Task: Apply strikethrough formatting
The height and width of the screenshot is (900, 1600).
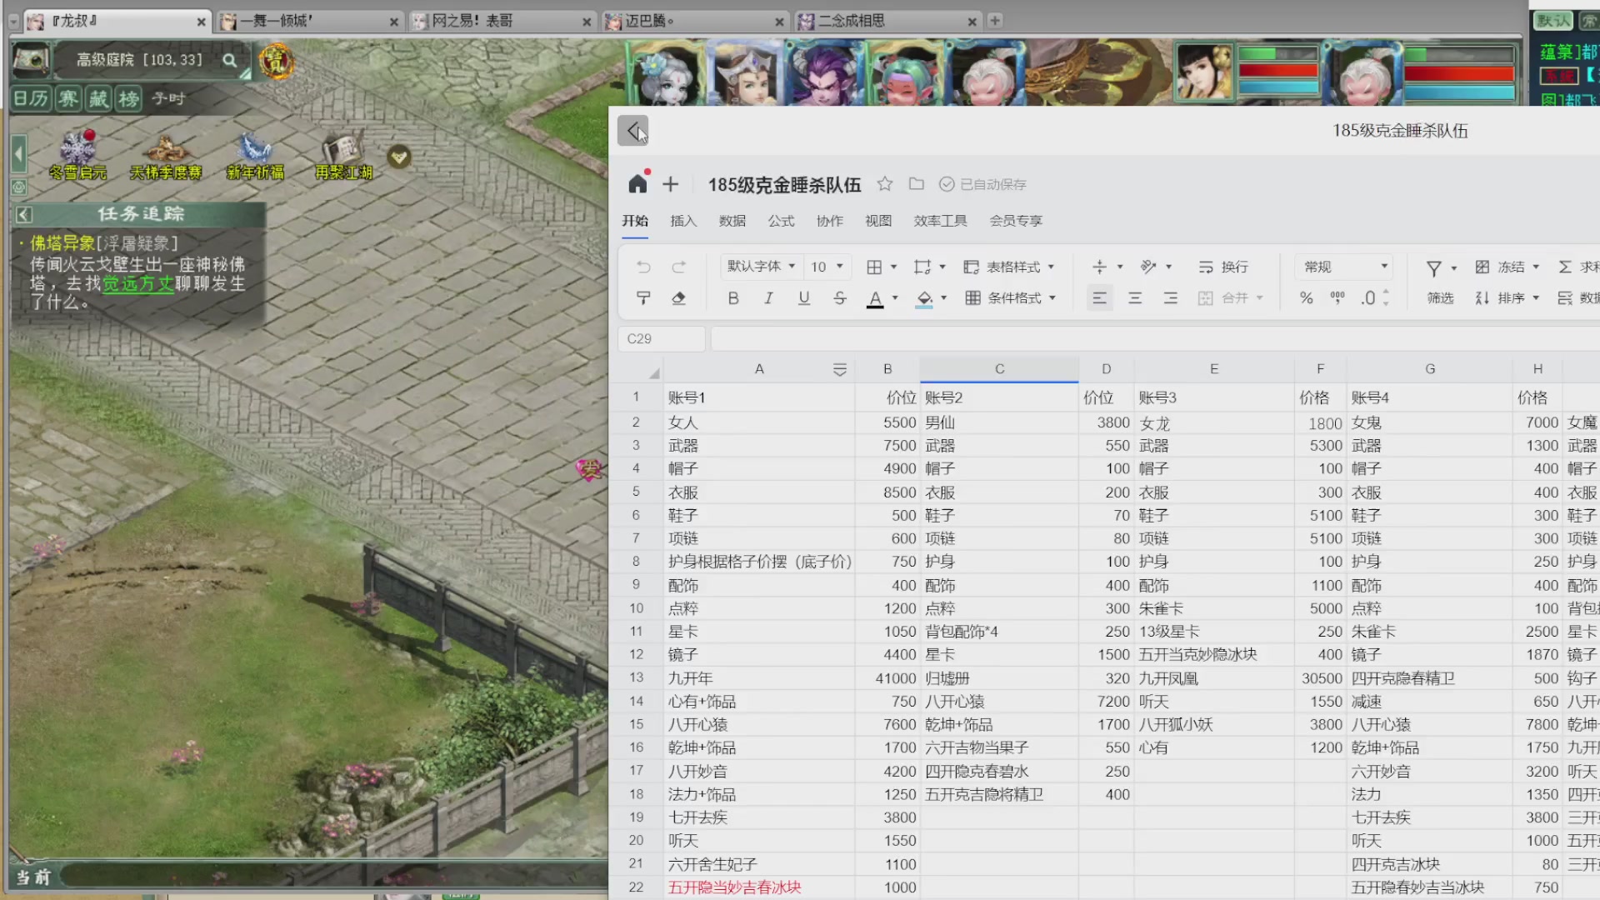Action: pos(839,298)
